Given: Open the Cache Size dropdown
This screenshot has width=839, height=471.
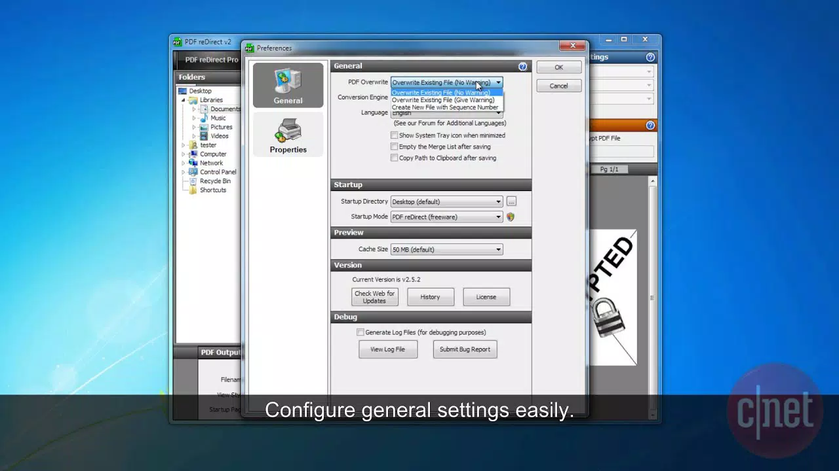Looking at the screenshot, I should [x=498, y=249].
